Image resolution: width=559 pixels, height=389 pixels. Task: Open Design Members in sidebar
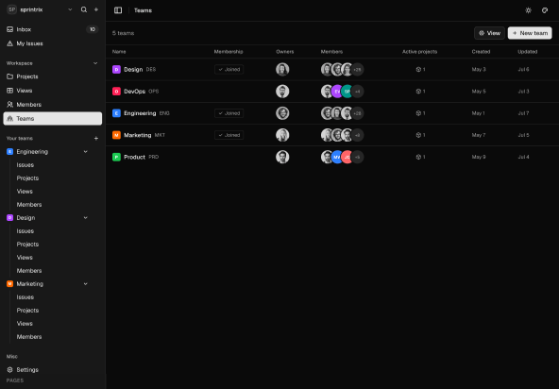(29, 270)
